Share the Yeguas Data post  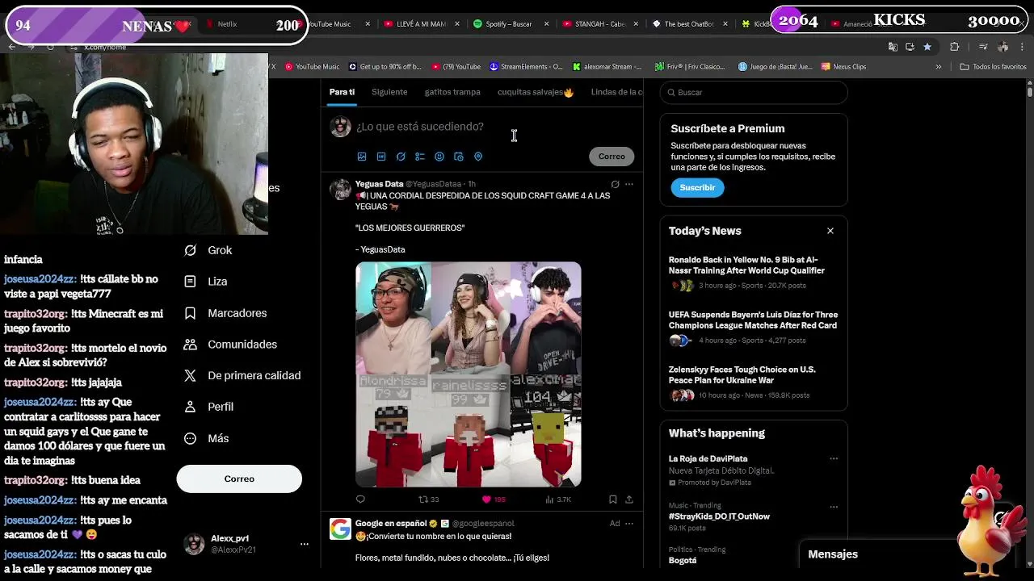click(629, 499)
